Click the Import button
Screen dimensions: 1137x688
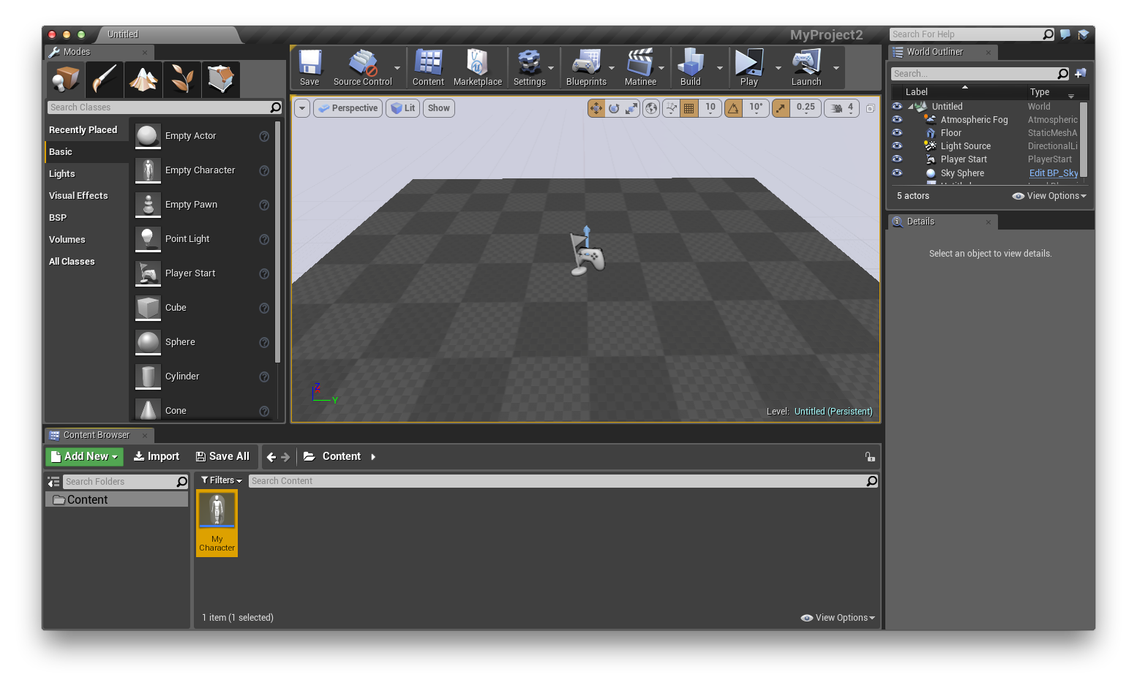(157, 456)
